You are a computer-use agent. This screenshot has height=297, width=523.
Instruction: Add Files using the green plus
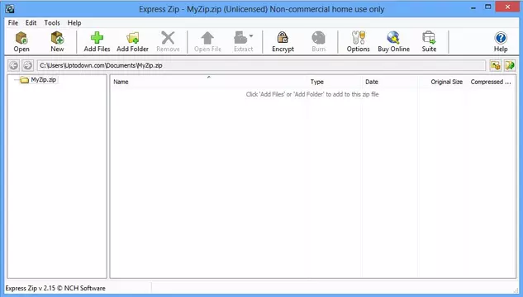[x=97, y=41]
